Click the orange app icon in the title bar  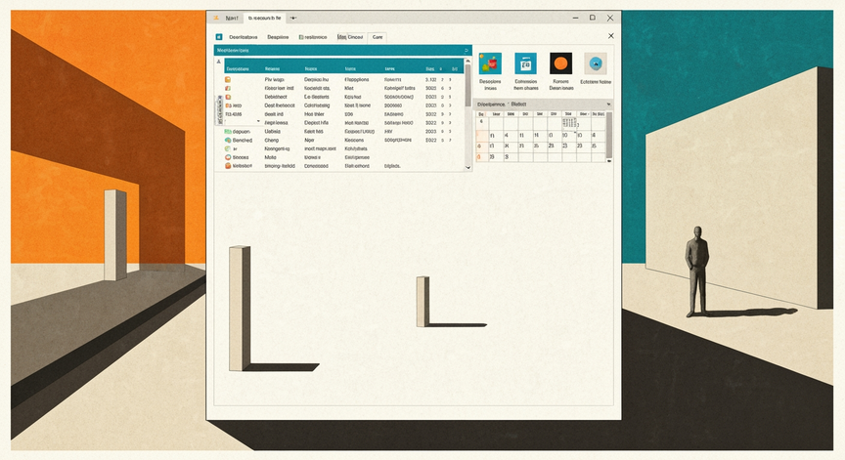click(x=216, y=18)
